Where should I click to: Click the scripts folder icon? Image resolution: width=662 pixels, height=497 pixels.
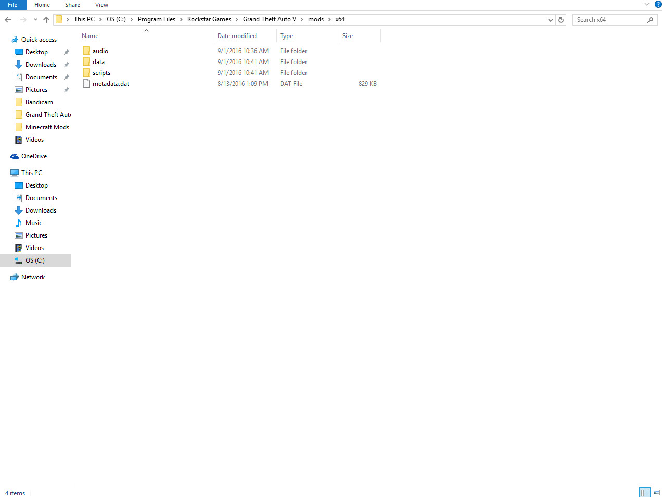point(86,73)
